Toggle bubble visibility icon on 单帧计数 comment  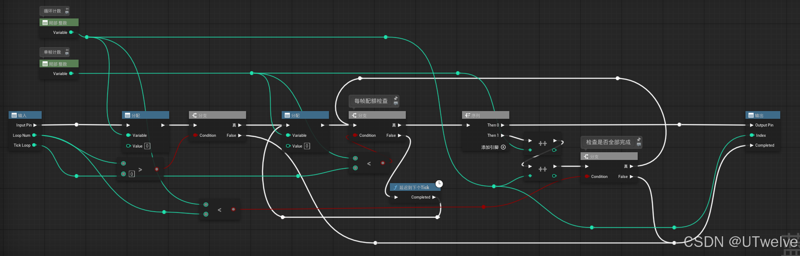click(67, 54)
